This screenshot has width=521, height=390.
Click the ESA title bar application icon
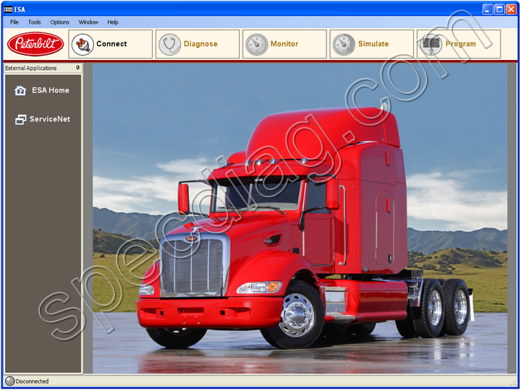point(8,9)
